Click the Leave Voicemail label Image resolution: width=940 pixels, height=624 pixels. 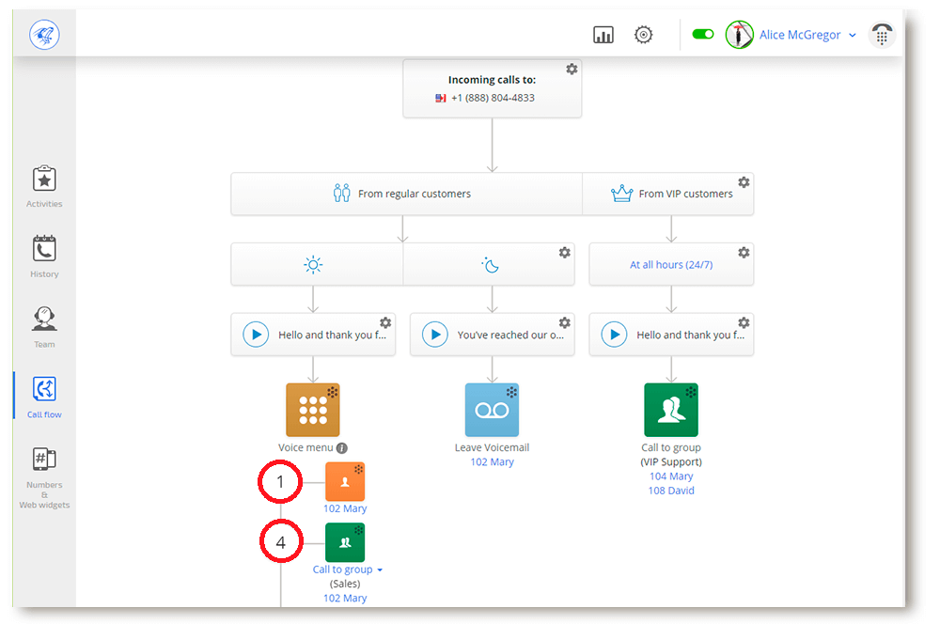[x=493, y=447]
